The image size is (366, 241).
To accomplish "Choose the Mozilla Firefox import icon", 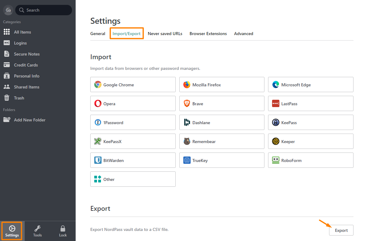I will pos(187,85).
